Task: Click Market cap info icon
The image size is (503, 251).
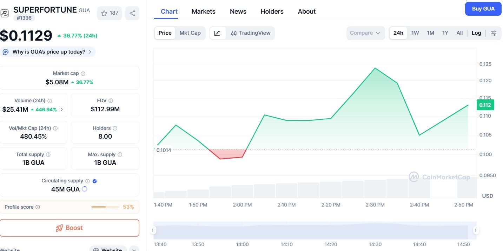Action: coord(83,74)
